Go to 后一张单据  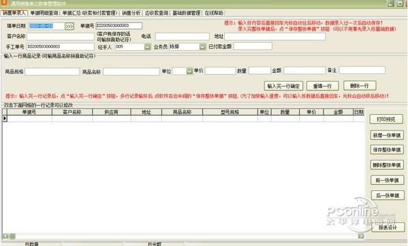pos(388,196)
